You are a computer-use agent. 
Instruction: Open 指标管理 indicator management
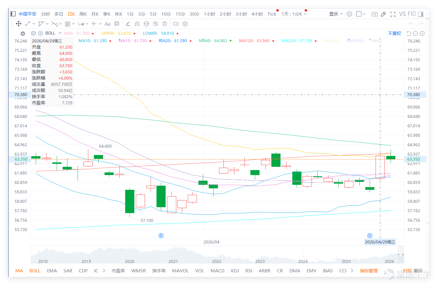pos(369,271)
